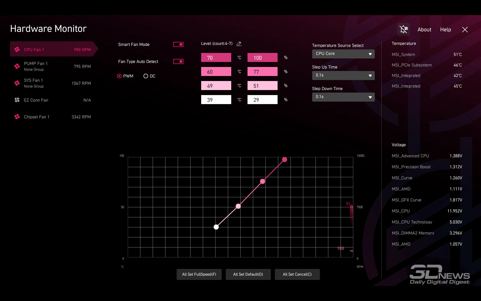Click the 70 °C temperature level field
This screenshot has width=481, height=301.
(216, 58)
